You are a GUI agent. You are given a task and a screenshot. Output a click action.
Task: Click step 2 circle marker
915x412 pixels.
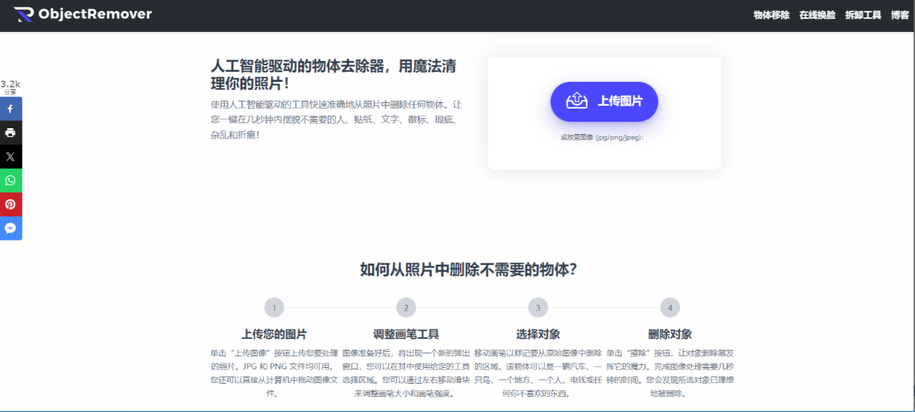406,308
